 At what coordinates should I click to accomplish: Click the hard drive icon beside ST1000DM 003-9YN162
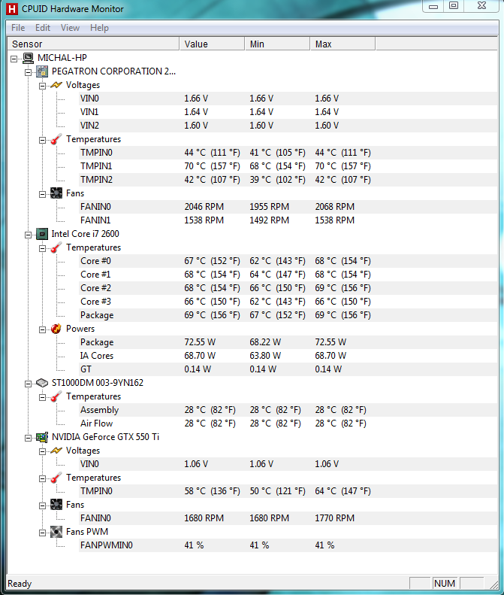[42, 383]
